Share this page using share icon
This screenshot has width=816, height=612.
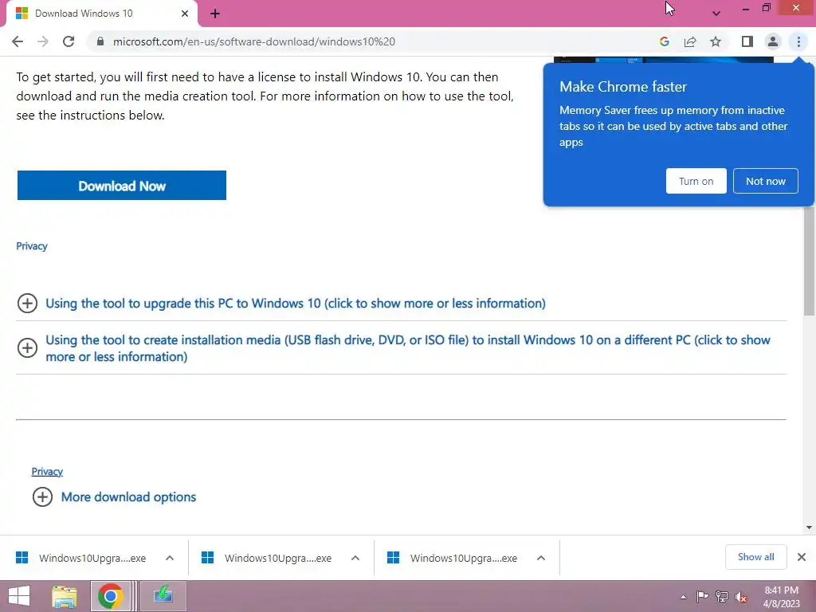(x=690, y=41)
